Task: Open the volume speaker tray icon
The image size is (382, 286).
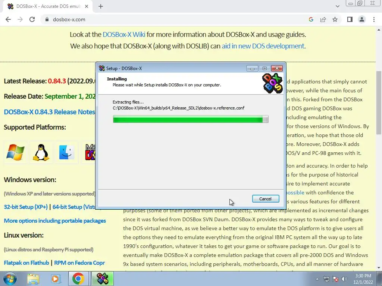Action: click(344, 279)
